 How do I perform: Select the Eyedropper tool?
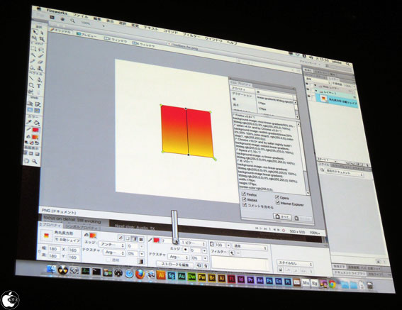pyautogui.click(x=29, y=122)
